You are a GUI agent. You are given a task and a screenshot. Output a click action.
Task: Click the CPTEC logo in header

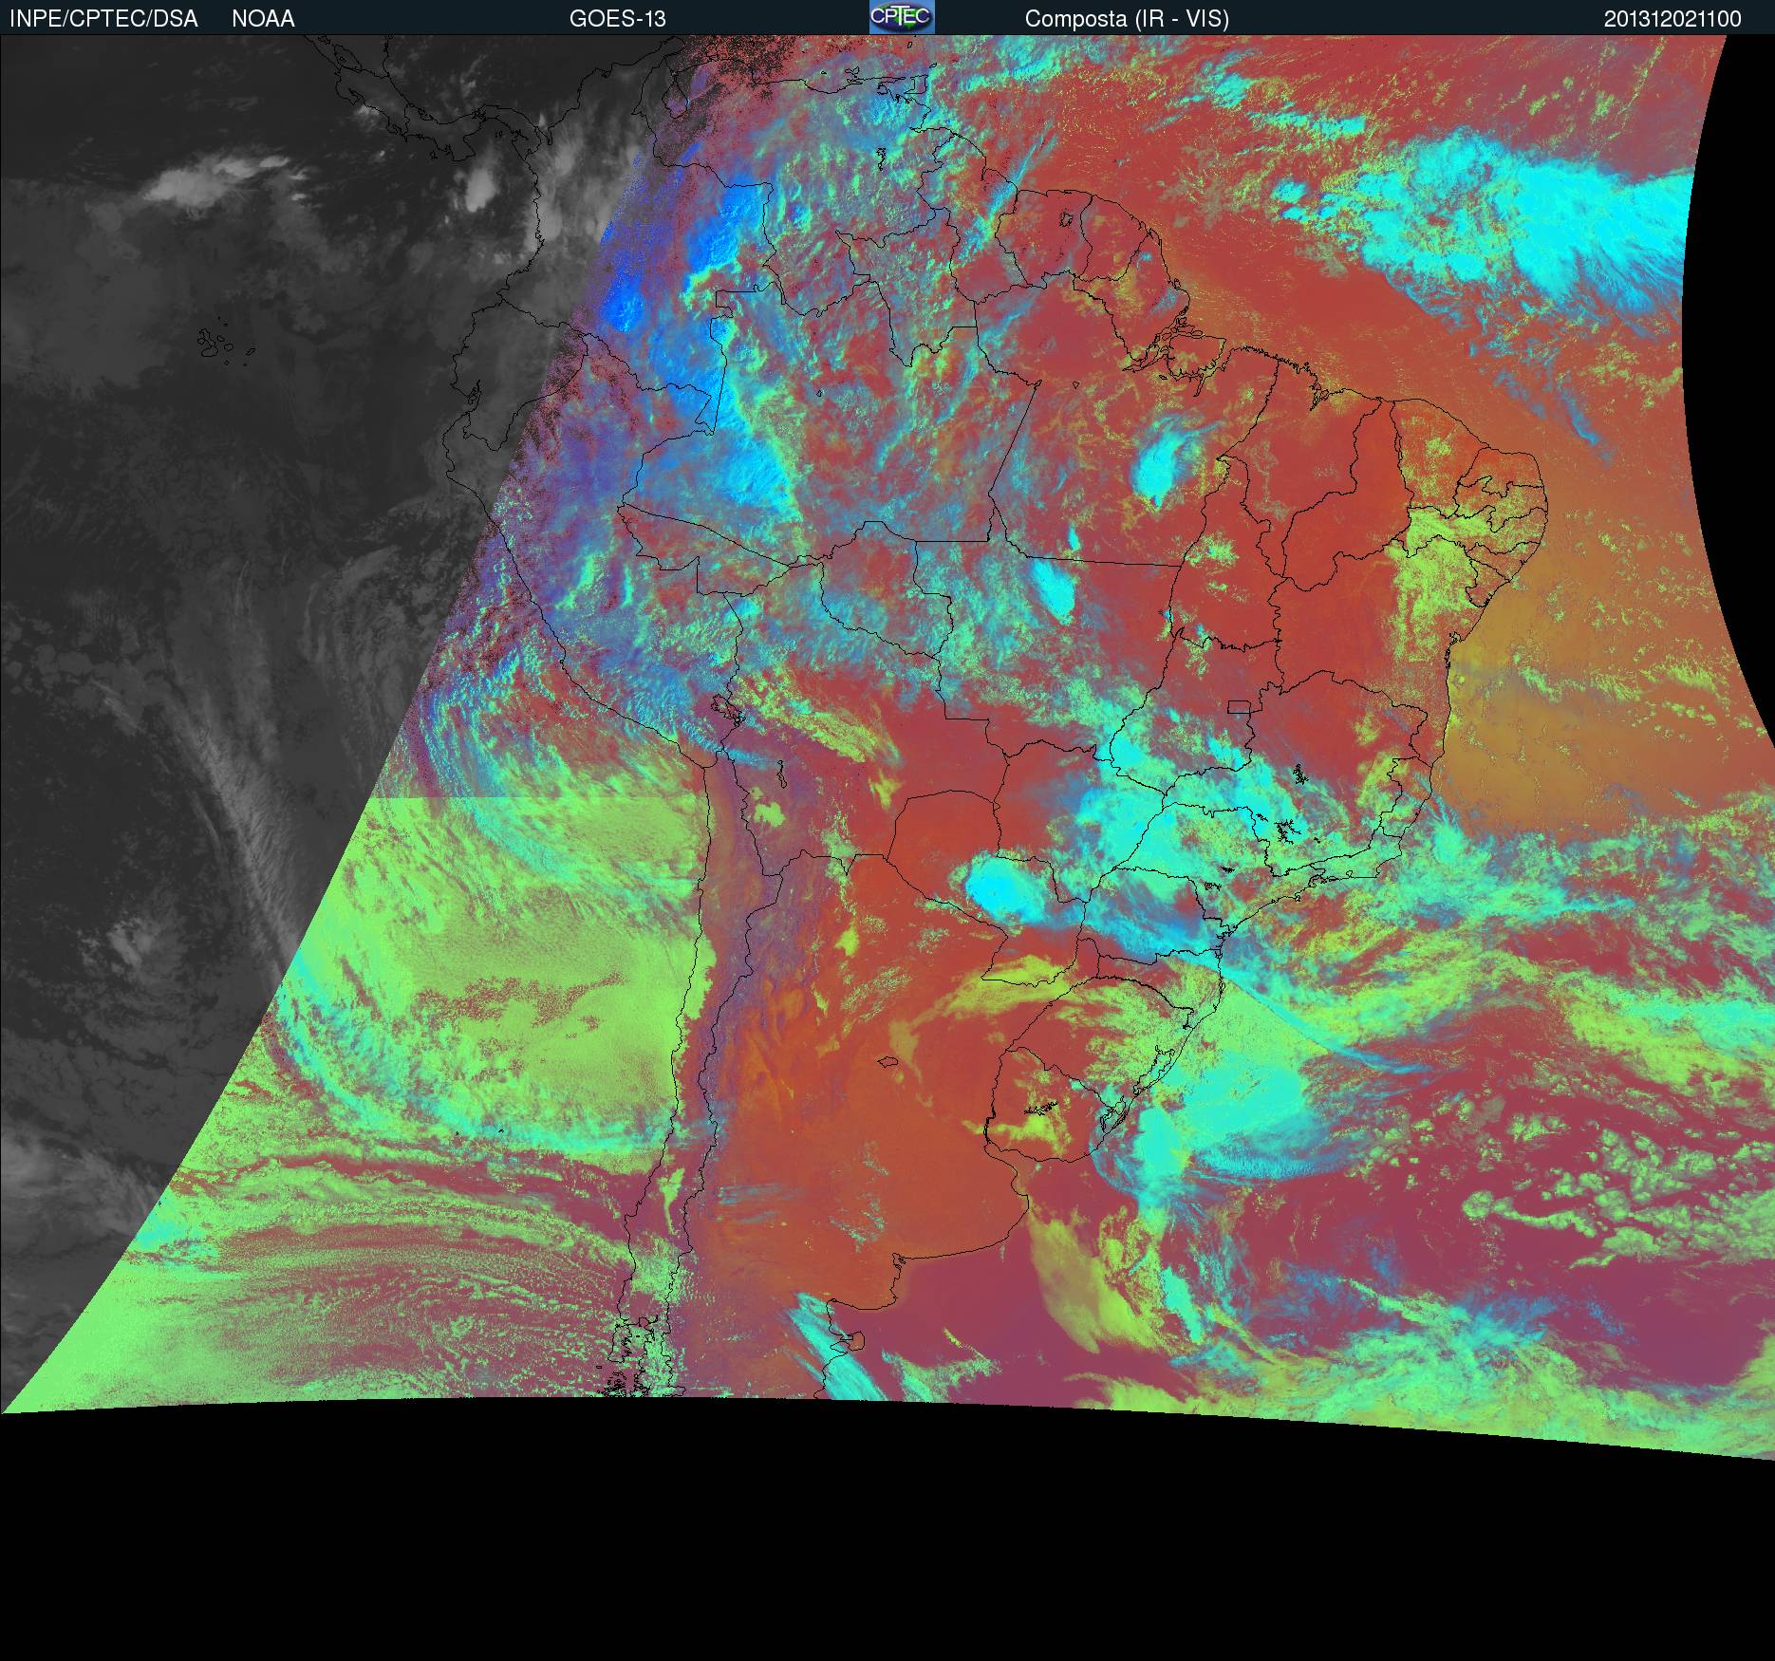click(902, 17)
